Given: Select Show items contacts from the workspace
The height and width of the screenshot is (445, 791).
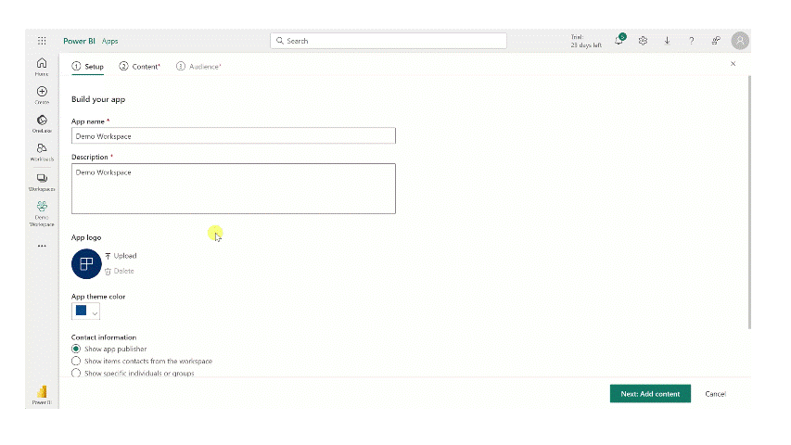Looking at the screenshot, I should tap(76, 361).
